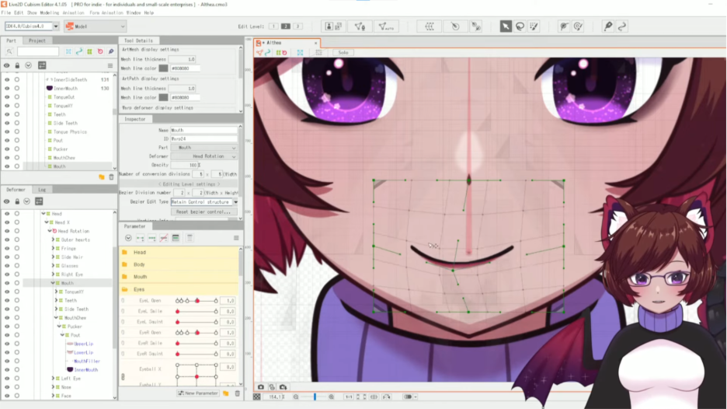Toggle visibility of the Pucker part

coord(7,149)
